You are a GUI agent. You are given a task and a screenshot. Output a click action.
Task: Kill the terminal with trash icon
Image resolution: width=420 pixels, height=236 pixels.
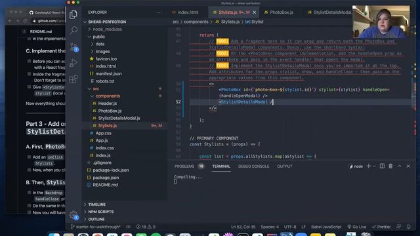(x=390, y=166)
